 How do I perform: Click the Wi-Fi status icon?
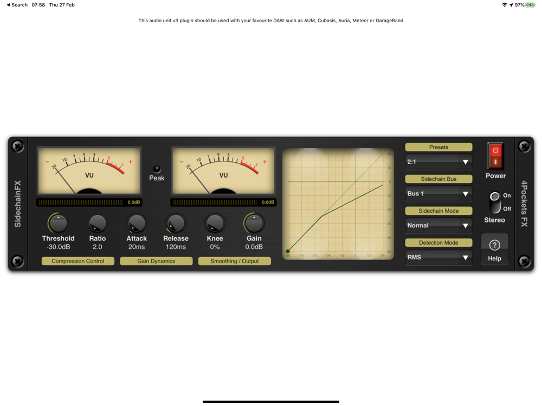pyautogui.click(x=505, y=5)
